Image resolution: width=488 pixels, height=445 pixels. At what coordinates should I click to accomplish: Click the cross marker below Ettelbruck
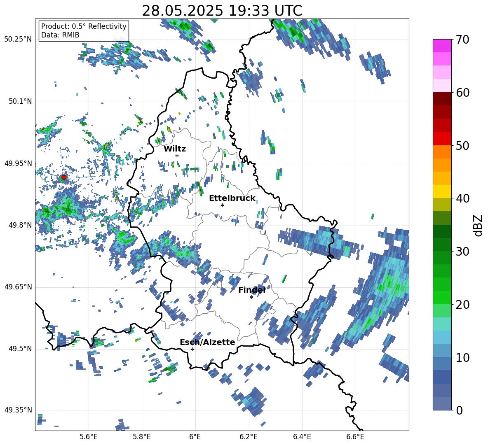pyautogui.click(x=222, y=205)
